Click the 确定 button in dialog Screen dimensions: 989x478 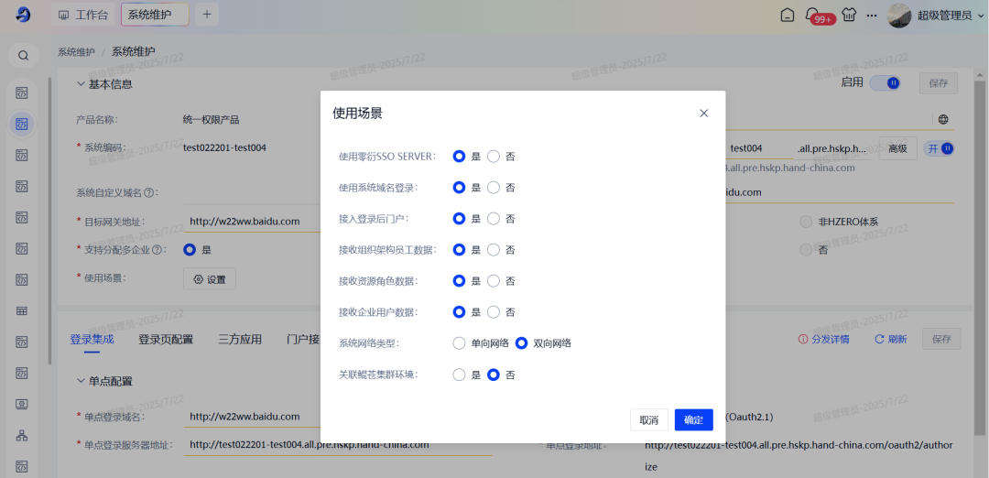click(x=693, y=419)
